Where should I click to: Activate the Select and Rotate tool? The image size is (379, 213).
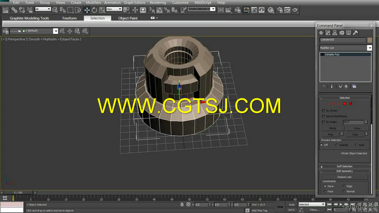coord(94,10)
